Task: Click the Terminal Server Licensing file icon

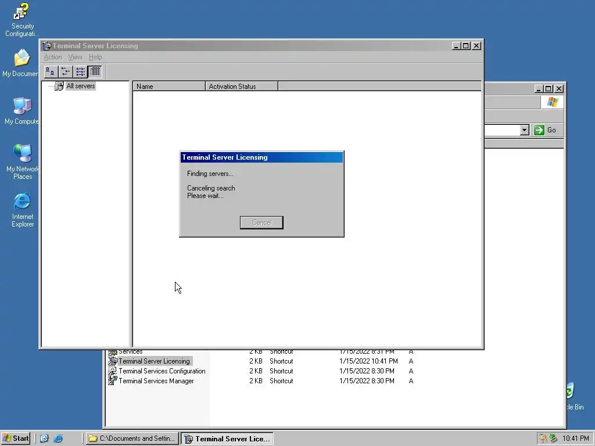Action: click(x=112, y=361)
